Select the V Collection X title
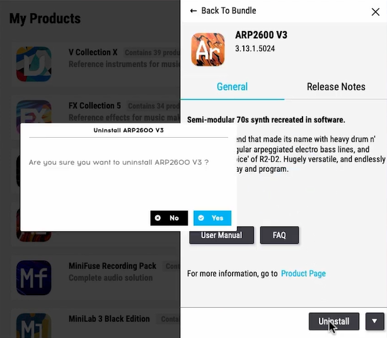Screen dimensions: 387x338 93,52
